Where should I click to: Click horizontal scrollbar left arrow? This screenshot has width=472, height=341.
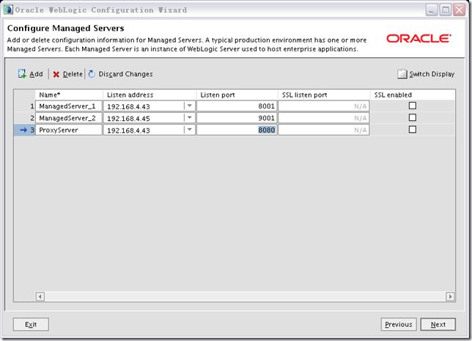pyautogui.click(x=40, y=296)
